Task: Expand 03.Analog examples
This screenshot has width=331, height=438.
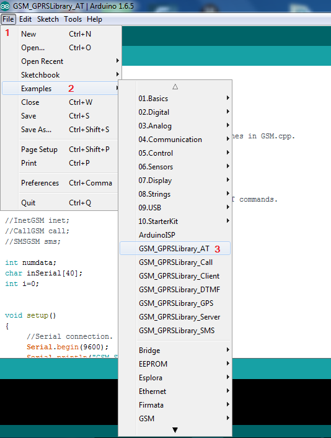Action: coord(175,126)
